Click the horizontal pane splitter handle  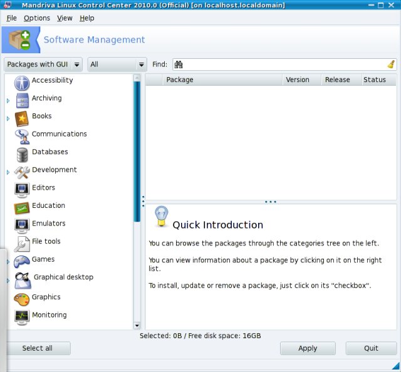click(x=271, y=202)
